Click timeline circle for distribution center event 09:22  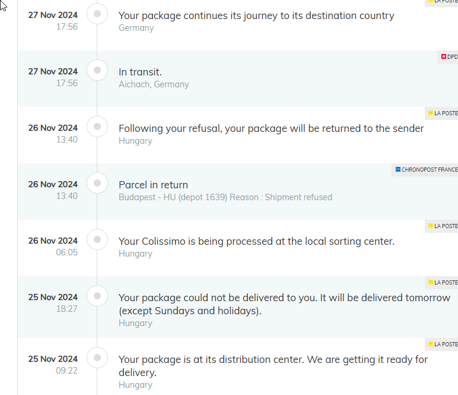(x=97, y=358)
